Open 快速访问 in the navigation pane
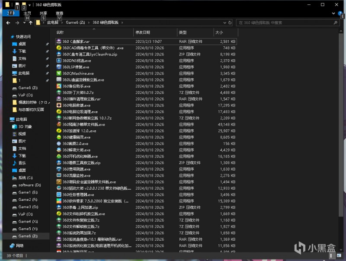 23,37
